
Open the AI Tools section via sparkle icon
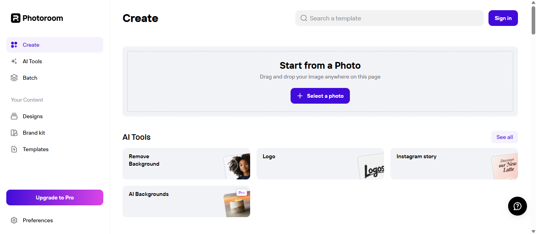[x=14, y=61]
